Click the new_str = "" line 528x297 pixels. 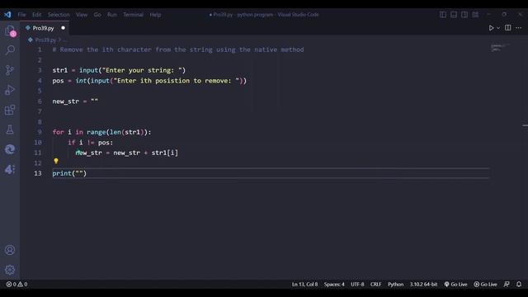(x=75, y=101)
